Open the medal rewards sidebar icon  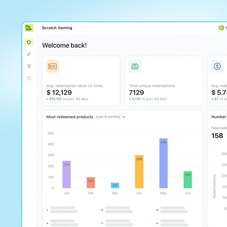[29, 66]
